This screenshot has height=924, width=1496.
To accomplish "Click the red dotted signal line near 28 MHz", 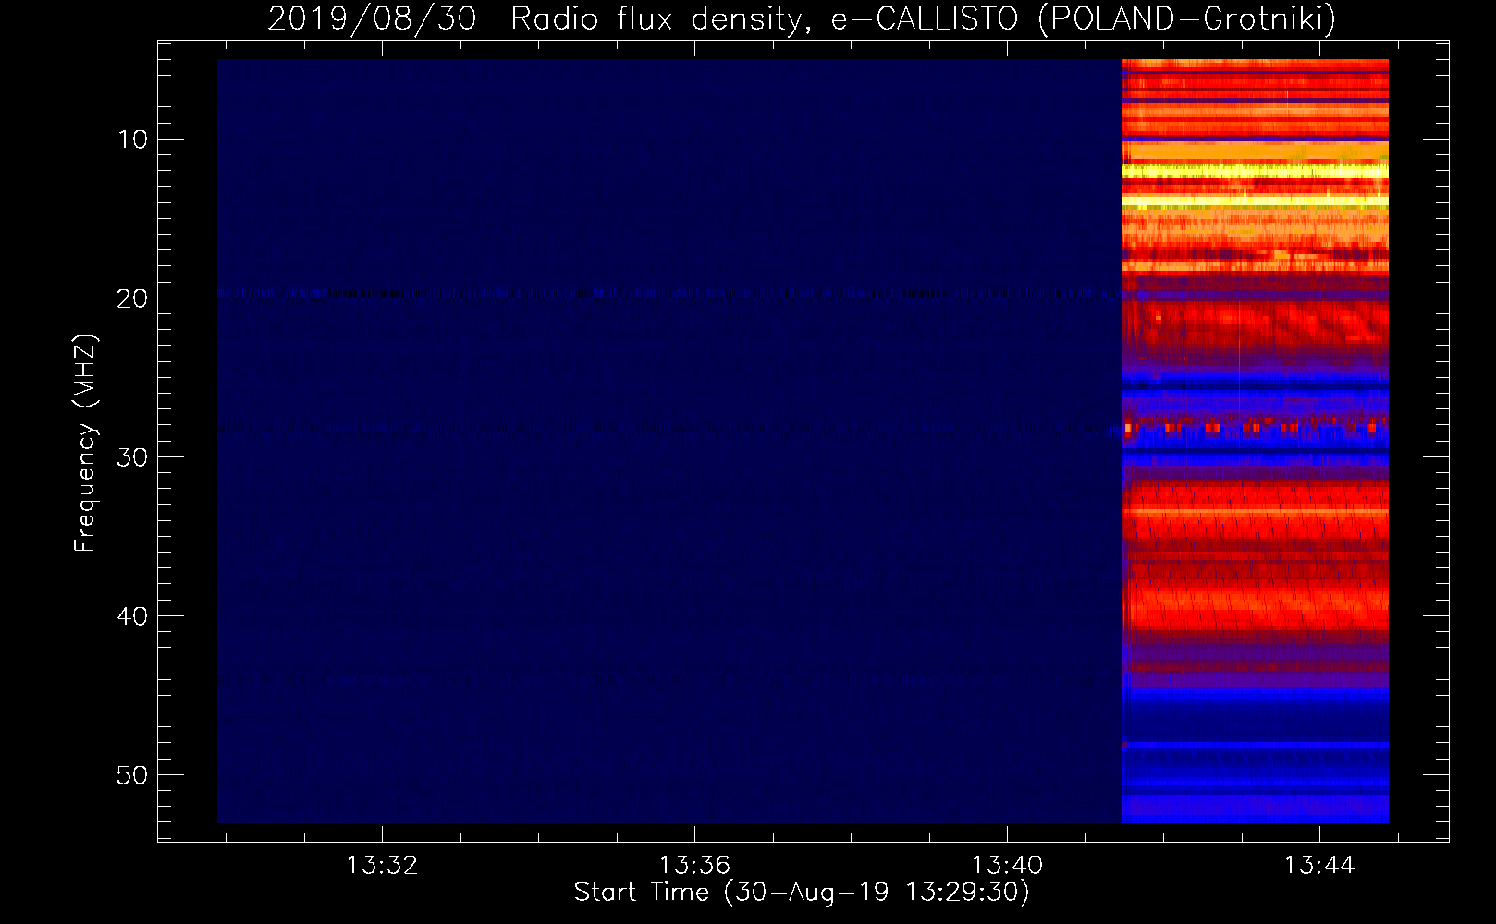I will [1255, 429].
